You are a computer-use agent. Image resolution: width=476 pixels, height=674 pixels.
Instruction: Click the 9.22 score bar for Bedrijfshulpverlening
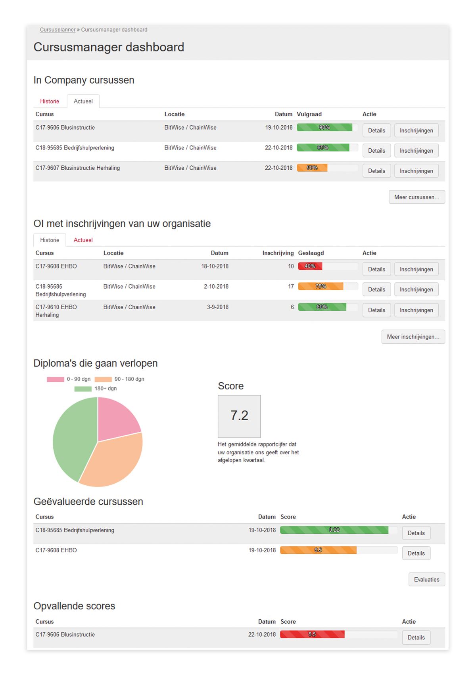pyautogui.click(x=334, y=530)
